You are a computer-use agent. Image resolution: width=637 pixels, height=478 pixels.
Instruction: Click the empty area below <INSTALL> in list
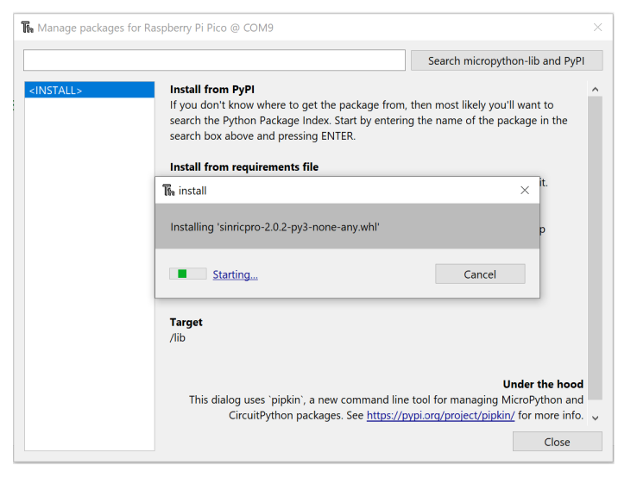click(89, 276)
